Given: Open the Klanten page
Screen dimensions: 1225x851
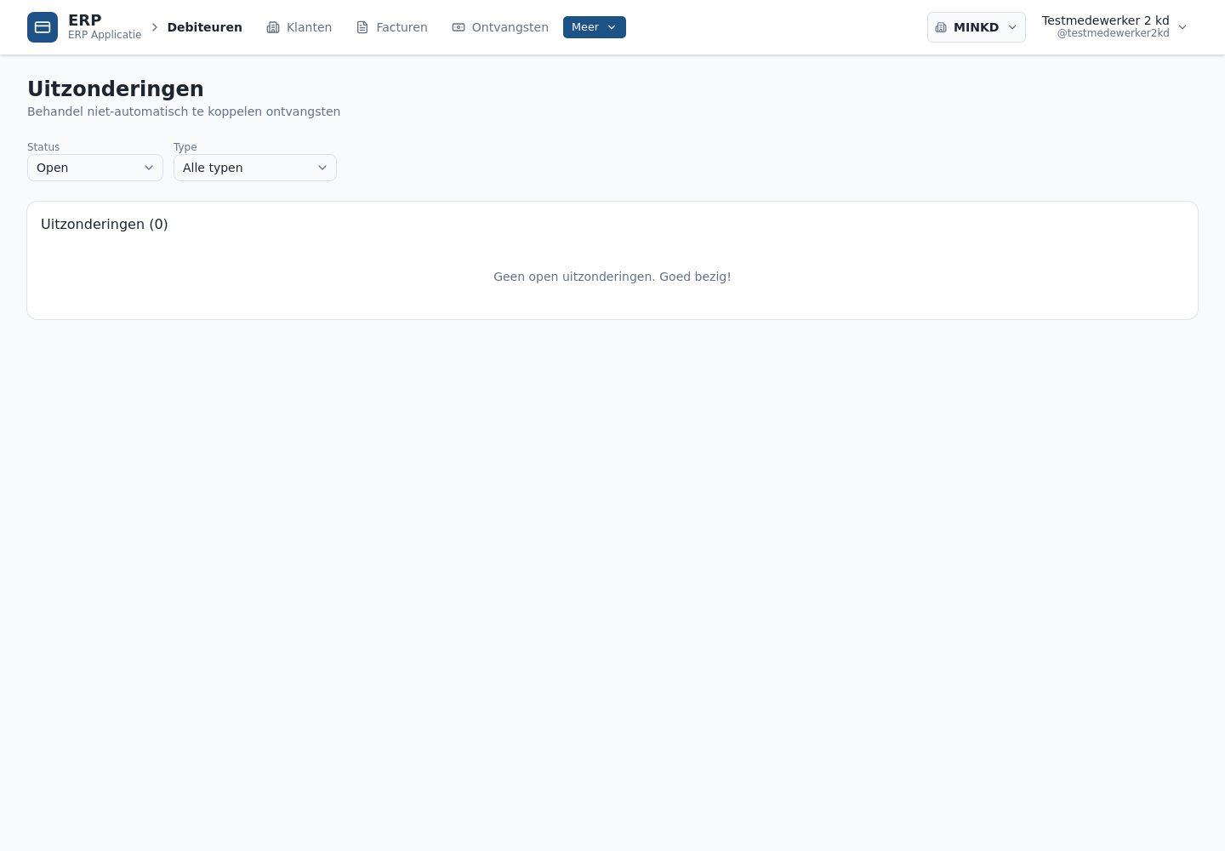Looking at the screenshot, I should (299, 27).
